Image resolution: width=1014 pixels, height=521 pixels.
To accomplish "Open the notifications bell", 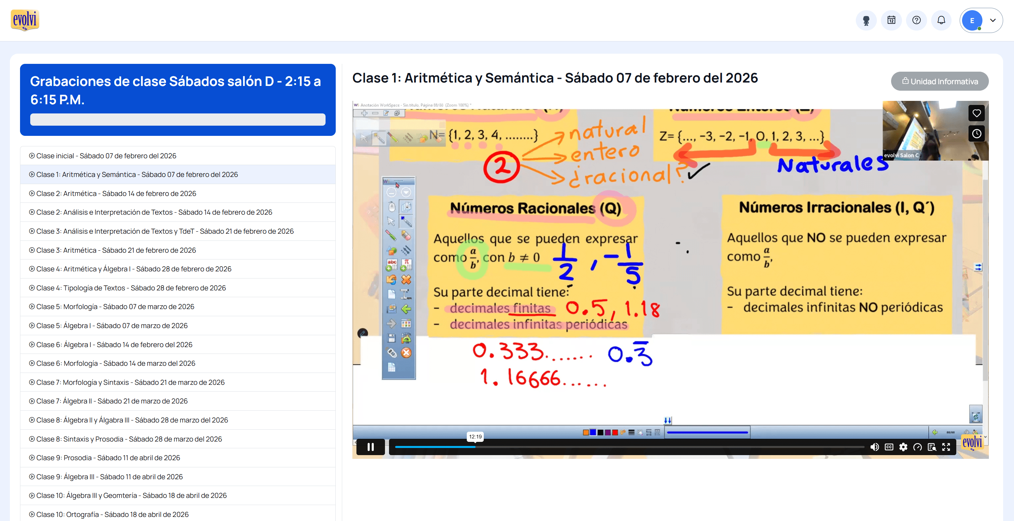I will pyautogui.click(x=941, y=20).
